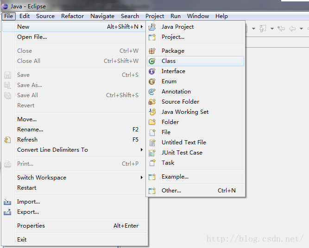The height and width of the screenshot is (248, 309).
Task: Click the Back arrow toolbar icon
Action: point(292,29)
